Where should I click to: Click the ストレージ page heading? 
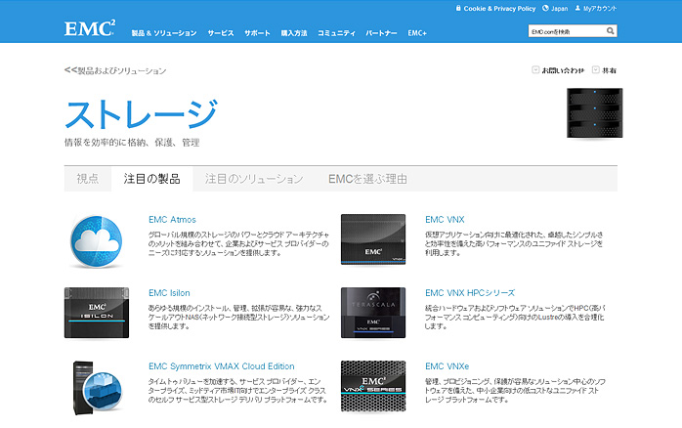tap(141, 114)
